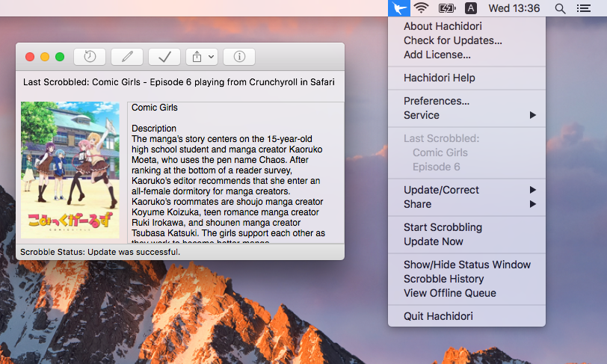Expand the Update/Correct submenu
The width and height of the screenshot is (607, 364).
coord(467,190)
